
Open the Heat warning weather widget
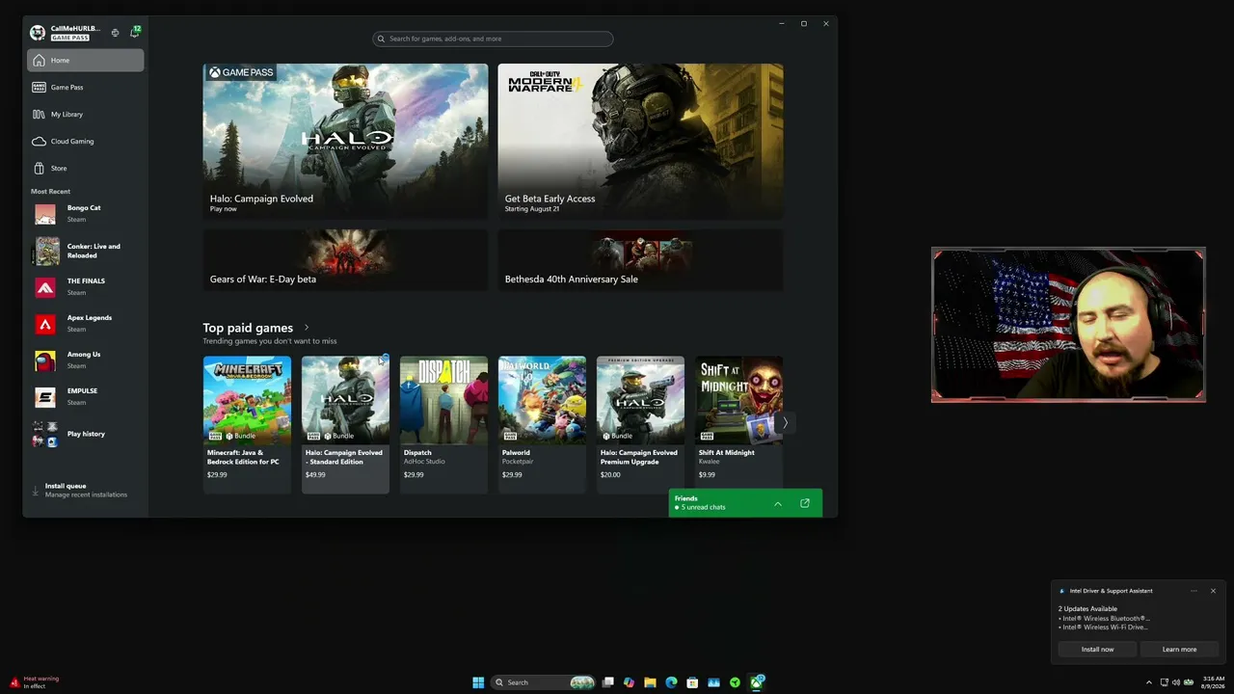(x=35, y=682)
